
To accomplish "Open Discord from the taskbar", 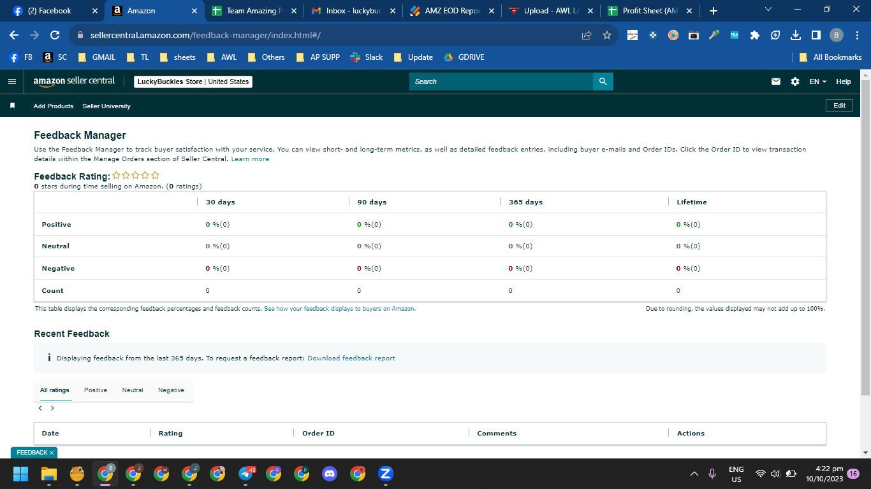I will click(x=330, y=474).
